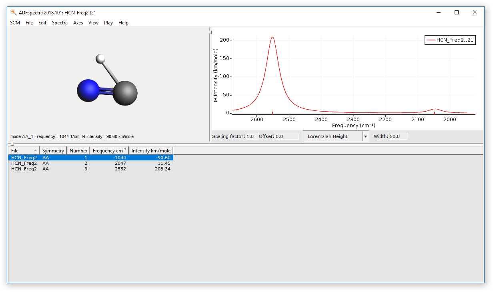Click the gray carbon atom in viewer

tap(125, 93)
